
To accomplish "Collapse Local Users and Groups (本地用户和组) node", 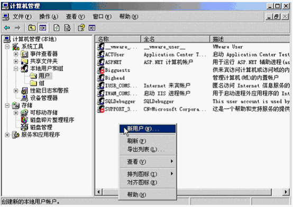I will pyautogui.click(x=16, y=69).
